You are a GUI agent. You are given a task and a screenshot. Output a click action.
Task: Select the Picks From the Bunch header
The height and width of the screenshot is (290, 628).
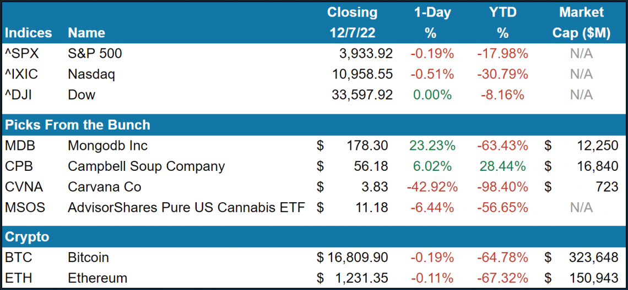(x=78, y=125)
